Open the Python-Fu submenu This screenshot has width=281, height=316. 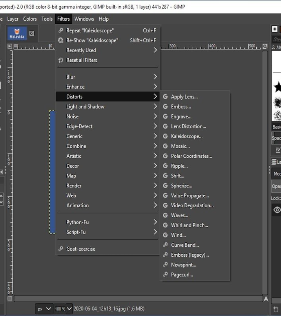click(108, 222)
